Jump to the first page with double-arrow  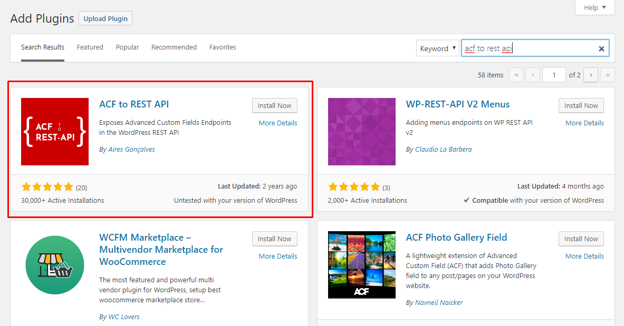point(516,75)
